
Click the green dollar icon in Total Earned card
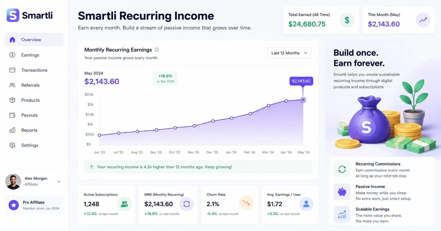[347, 20]
